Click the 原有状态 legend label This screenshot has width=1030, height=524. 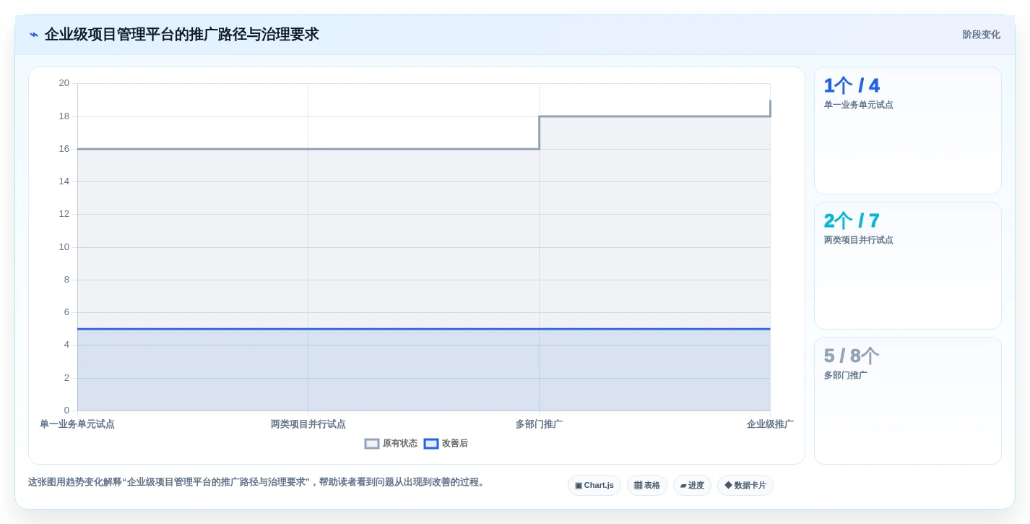pos(400,444)
